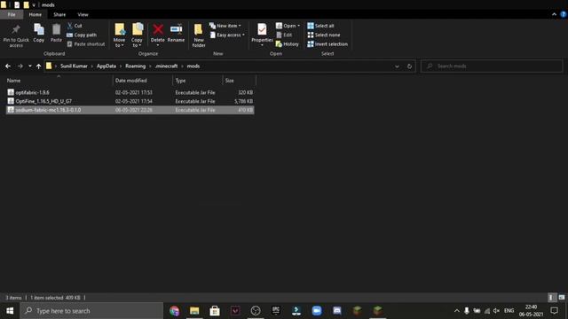Switch to the Share tab
The image size is (568, 319).
tap(59, 14)
